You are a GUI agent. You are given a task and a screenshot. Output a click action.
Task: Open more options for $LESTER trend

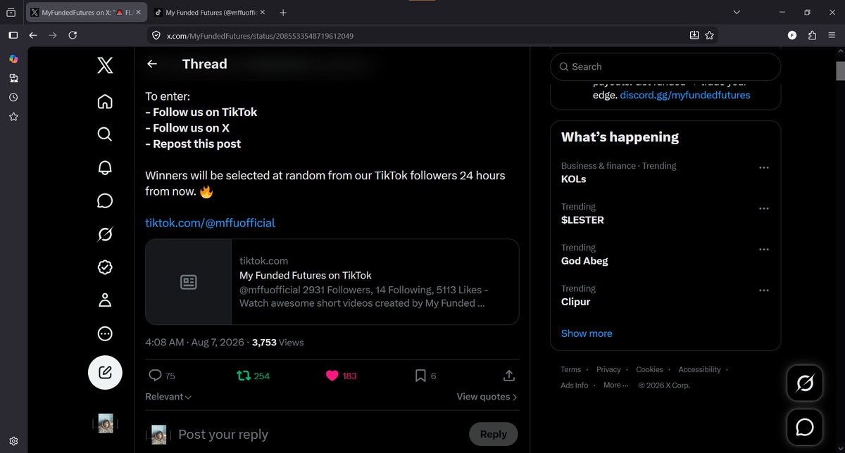pos(763,208)
